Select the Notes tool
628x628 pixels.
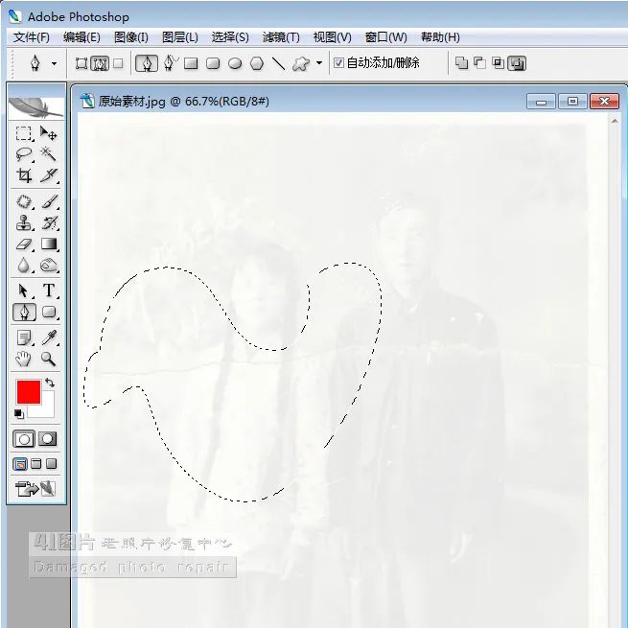24,337
